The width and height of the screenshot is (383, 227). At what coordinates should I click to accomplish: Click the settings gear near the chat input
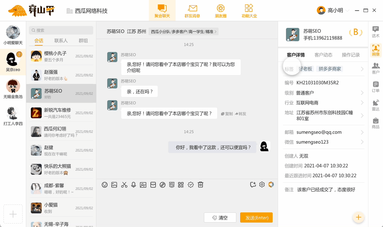pyautogui.click(x=261, y=185)
